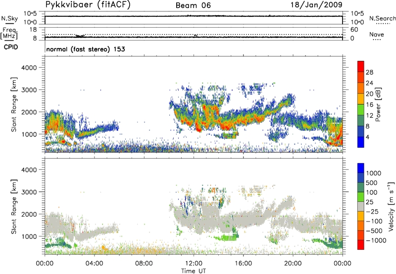This screenshot has height=274, width=396.
Task: Click the yellow 16–20 dB Power colorbar segment
Action: pos(361,98)
